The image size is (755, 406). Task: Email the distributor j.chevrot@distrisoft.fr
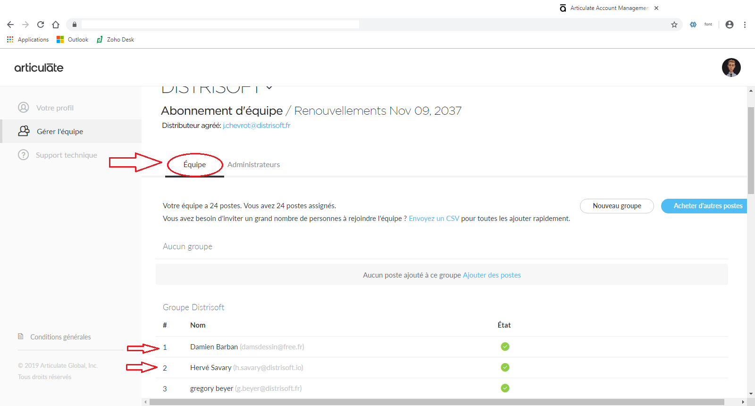256,126
